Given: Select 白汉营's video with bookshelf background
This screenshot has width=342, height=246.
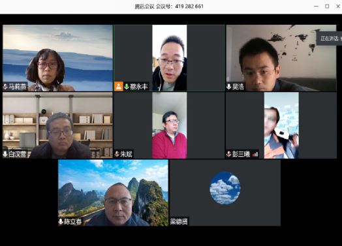Looking at the screenshot, I should pos(57,125).
